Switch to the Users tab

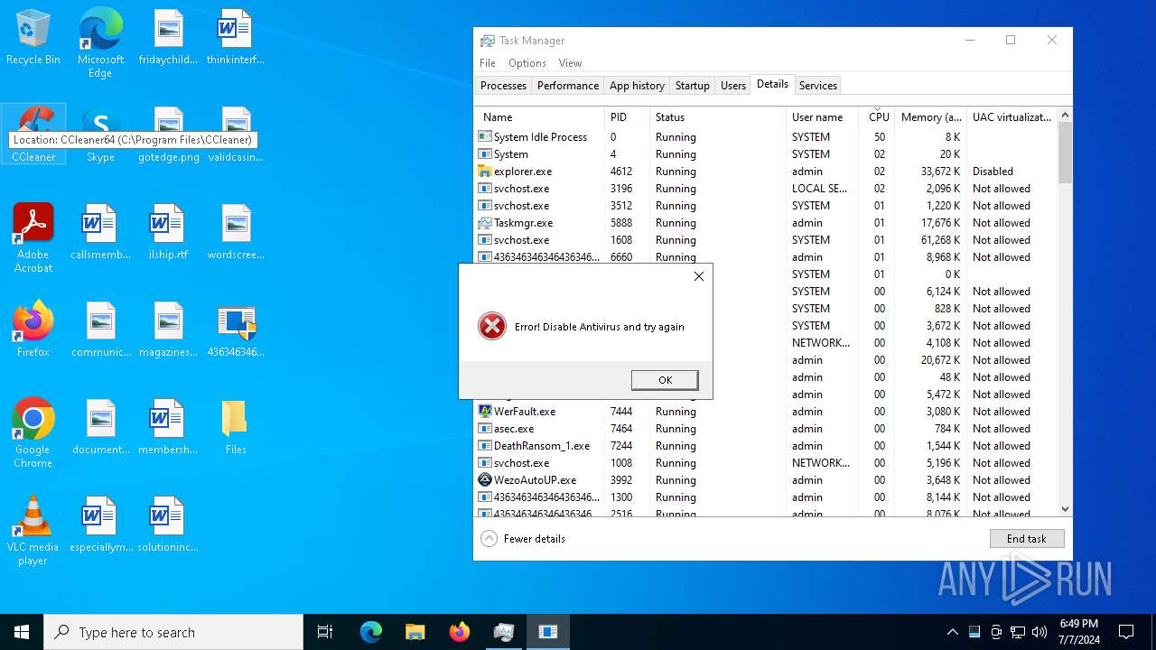pos(733,86)
